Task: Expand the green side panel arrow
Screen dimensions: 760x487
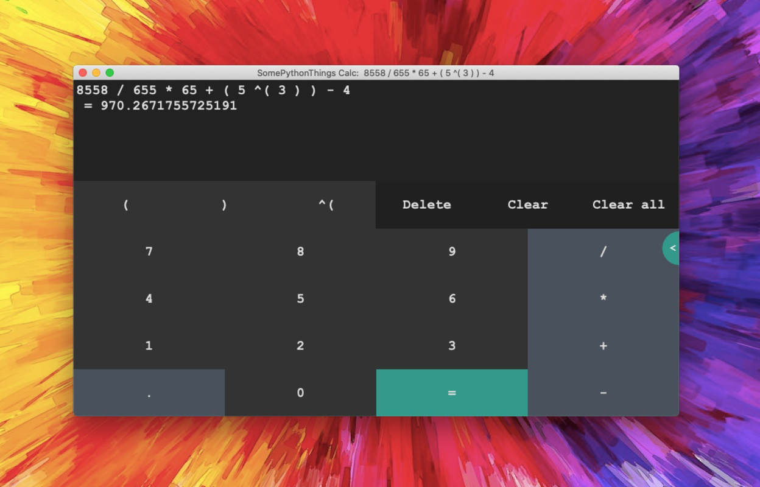Action: 671,248
